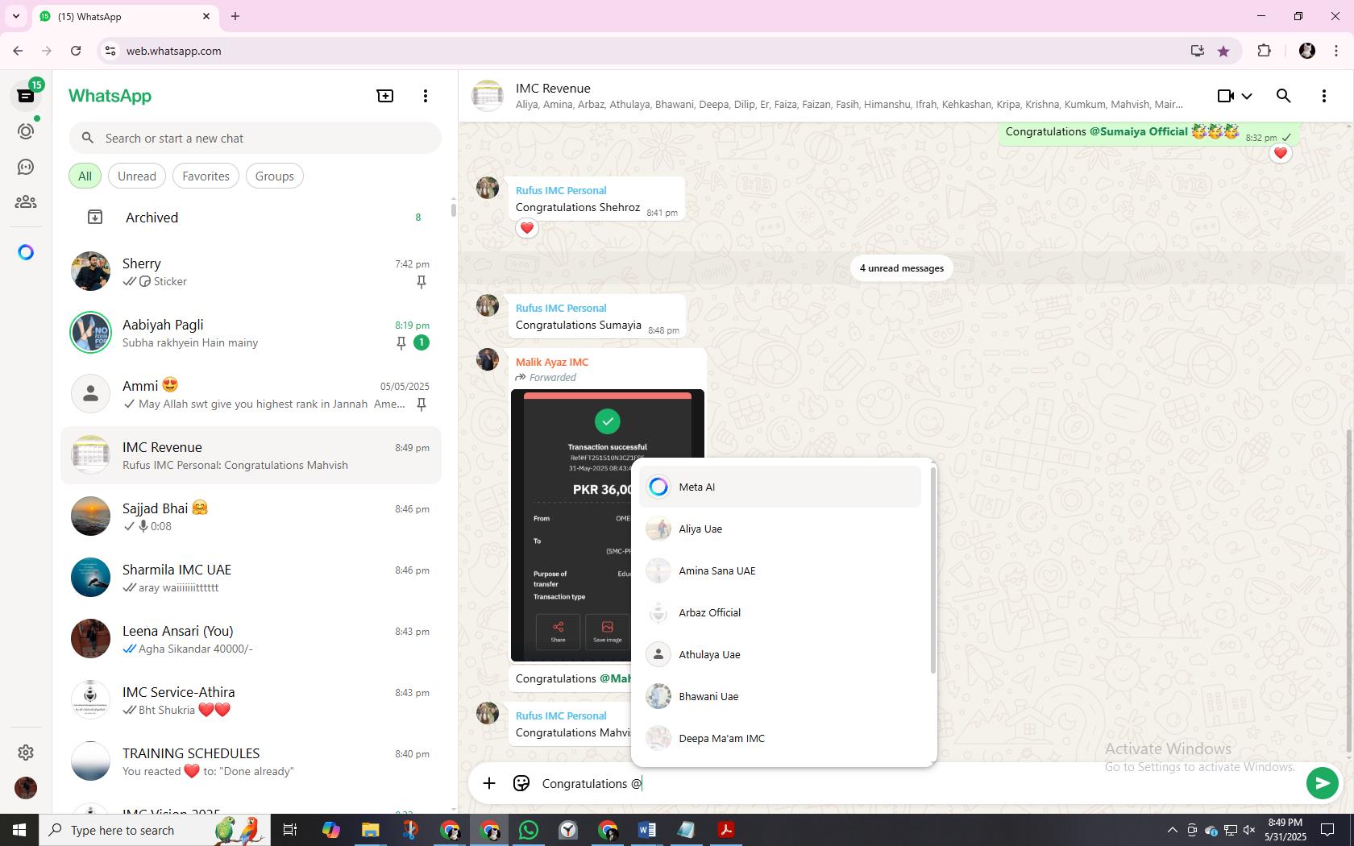The image size is (1354, 846).
Task: Bookmark this page with star icon
Action: coord(1223,51)
